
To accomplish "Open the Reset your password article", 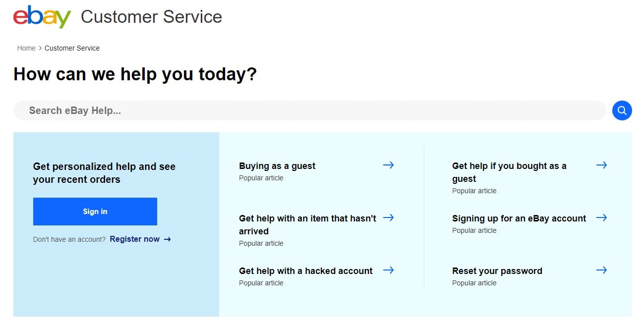I will coord(497,271).
